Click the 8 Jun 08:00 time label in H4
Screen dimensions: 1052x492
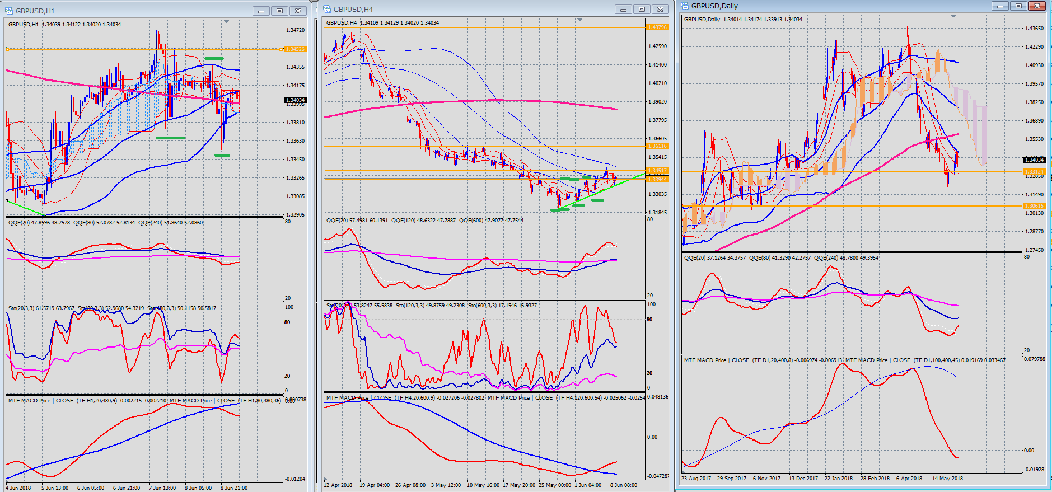click(x=624, y=485)
